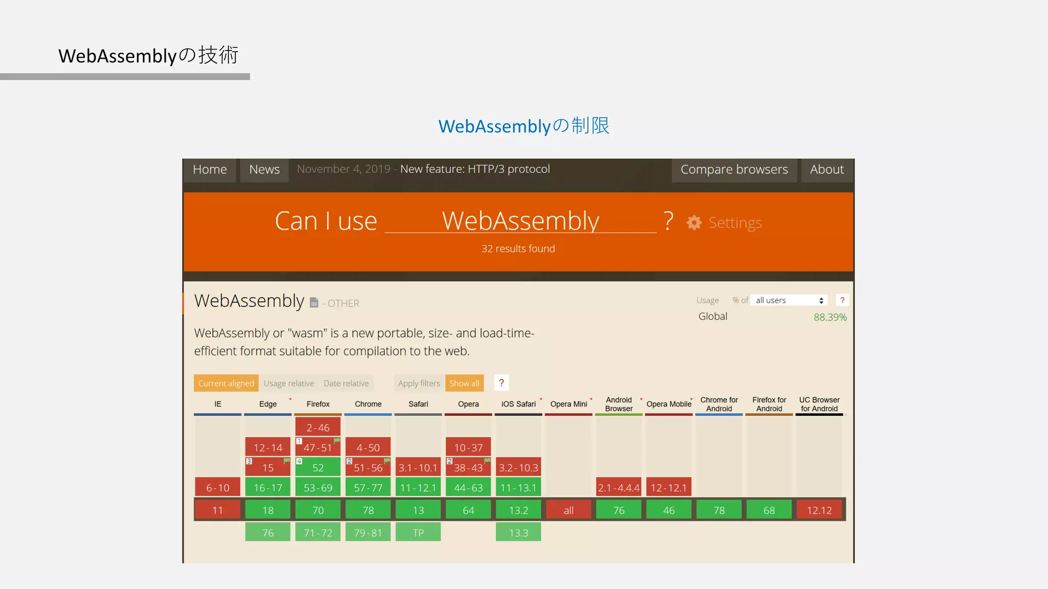Click the Firefox column header
Viewport: 1048px width, 589px height.
318,404
